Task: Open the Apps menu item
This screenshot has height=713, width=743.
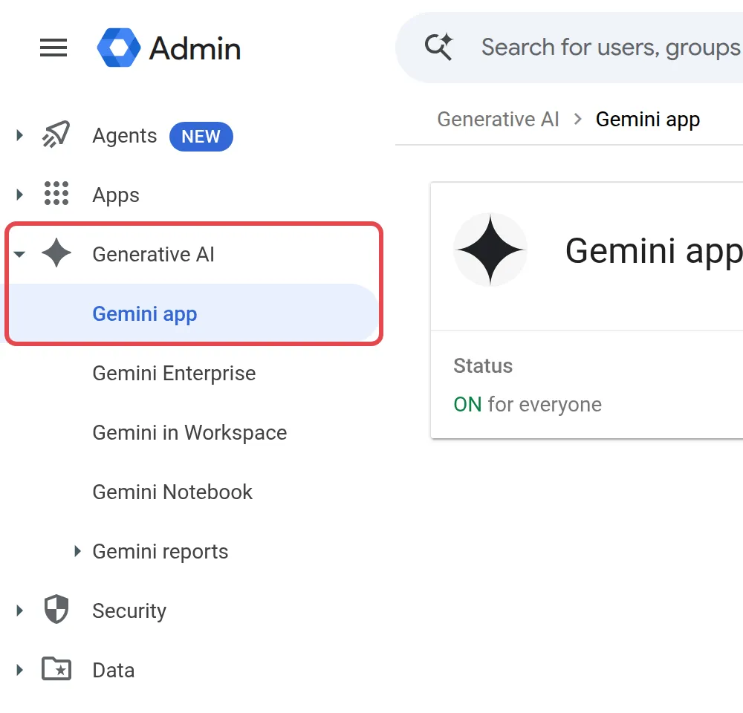Action: coord(116,195)
